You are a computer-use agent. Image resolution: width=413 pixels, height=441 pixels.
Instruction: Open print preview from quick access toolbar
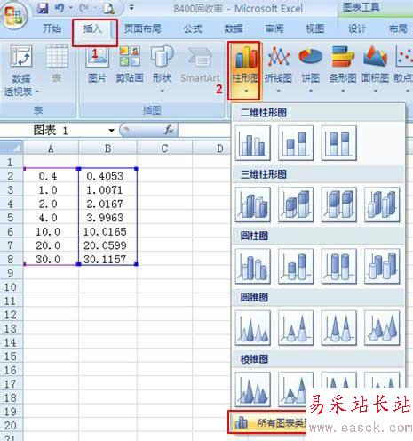click(x=109, y=9)
